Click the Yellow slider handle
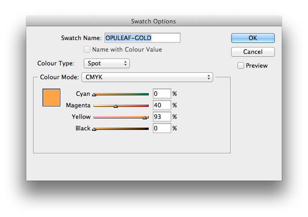The width and height of the screenshot is (308, 217). click(x=145, y=118)
